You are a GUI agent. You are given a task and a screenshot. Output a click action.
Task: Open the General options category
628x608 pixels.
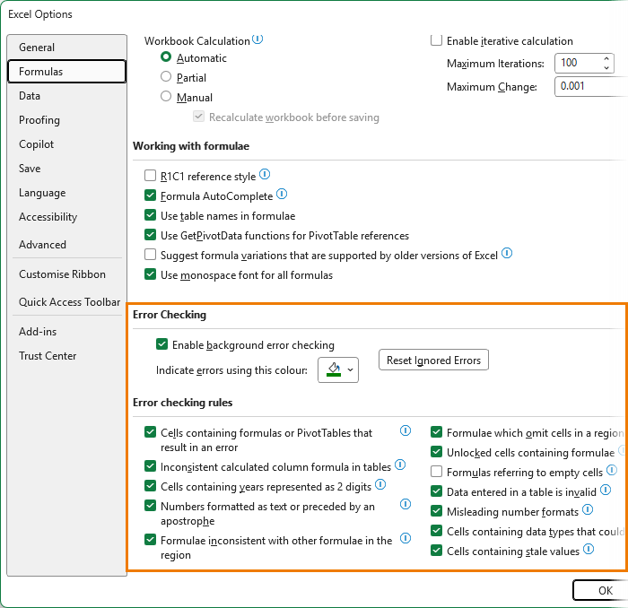[x=67, y=48]
